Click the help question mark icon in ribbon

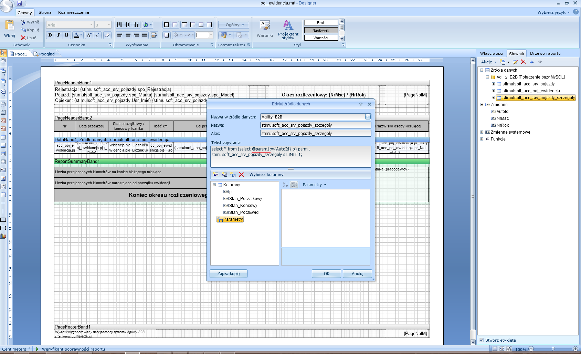tap(575, 12)
